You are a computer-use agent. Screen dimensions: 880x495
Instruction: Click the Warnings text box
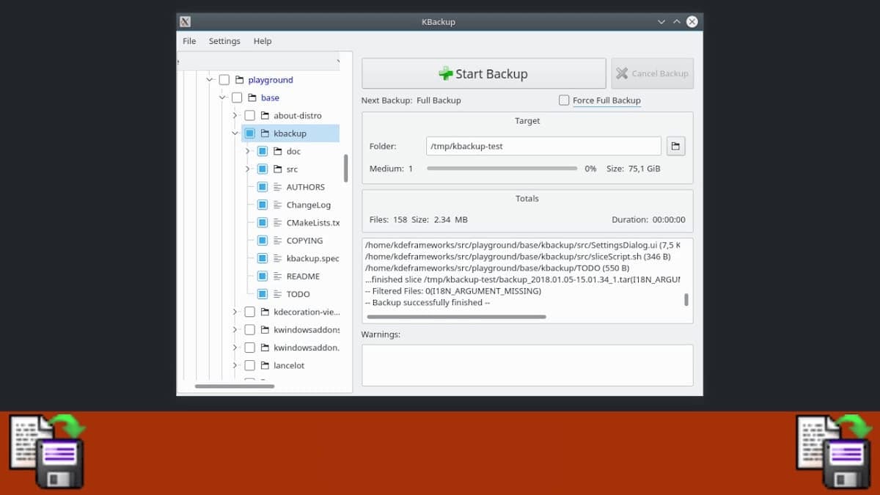click(x=527, y=365)
